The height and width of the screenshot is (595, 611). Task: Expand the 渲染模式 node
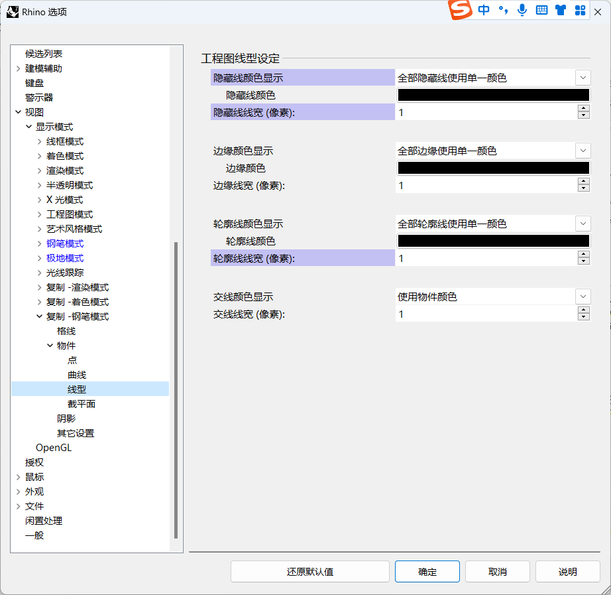click(x=39, y=170)
